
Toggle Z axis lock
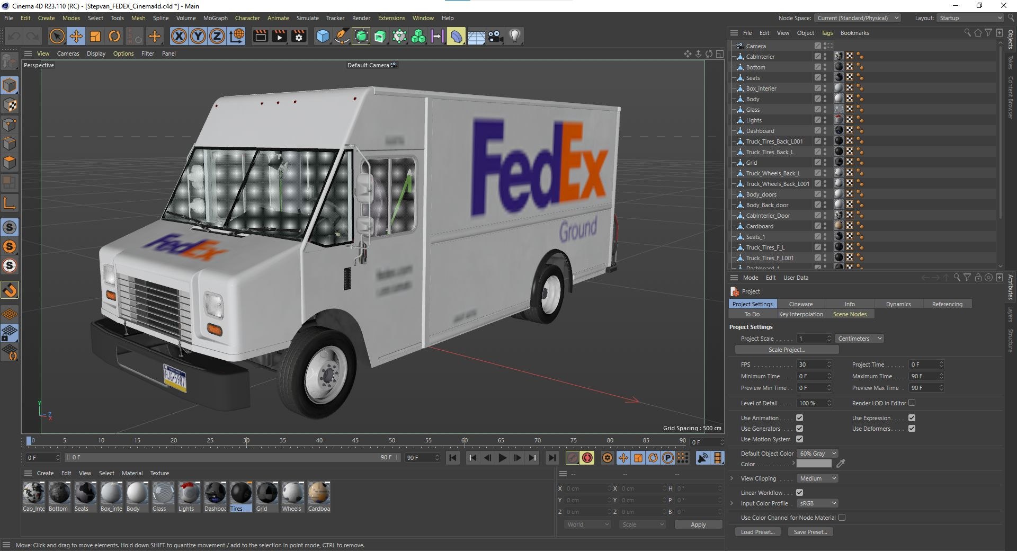click(x=217, y=36)
